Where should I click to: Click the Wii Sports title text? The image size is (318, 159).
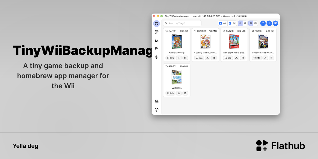177,88
